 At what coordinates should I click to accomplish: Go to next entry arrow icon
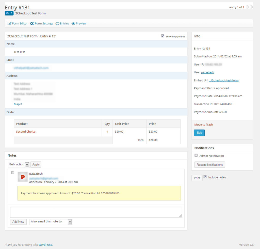point(251,7)
